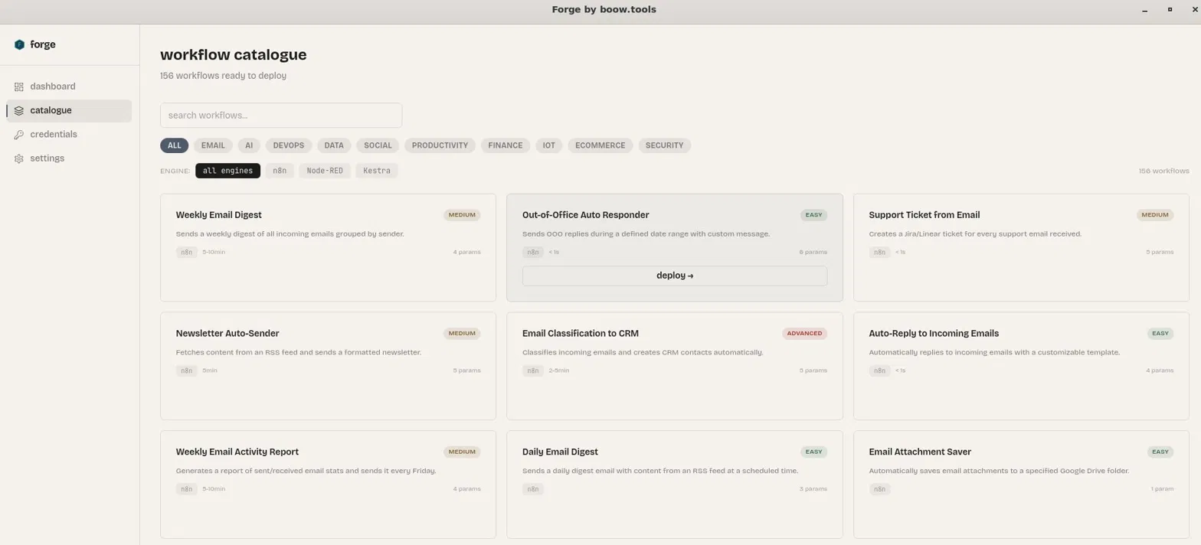Open Auto-Reply to Incoming Emails card

(1021, 366)
